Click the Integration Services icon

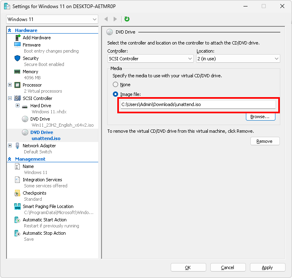17,180
